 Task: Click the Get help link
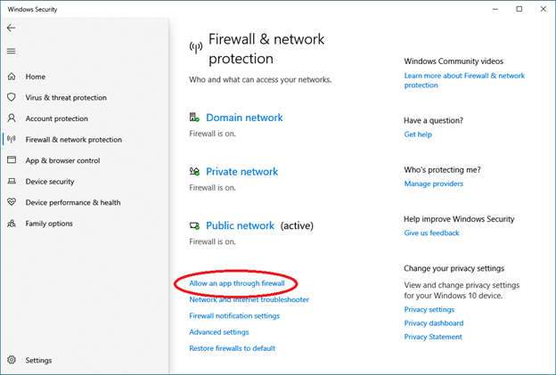point(417,135)
